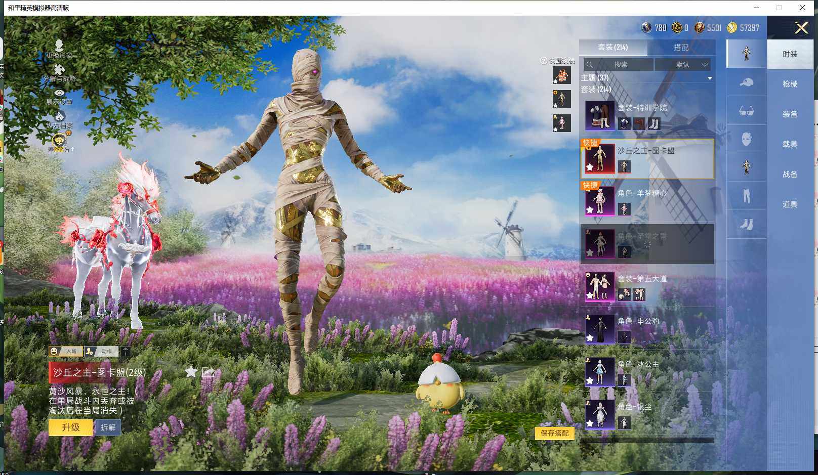Select first quick-change outfit thumbnail (orange)

561,75
